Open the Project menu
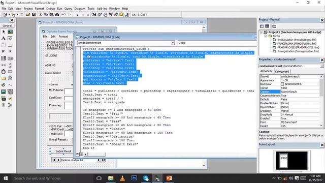 28,9
